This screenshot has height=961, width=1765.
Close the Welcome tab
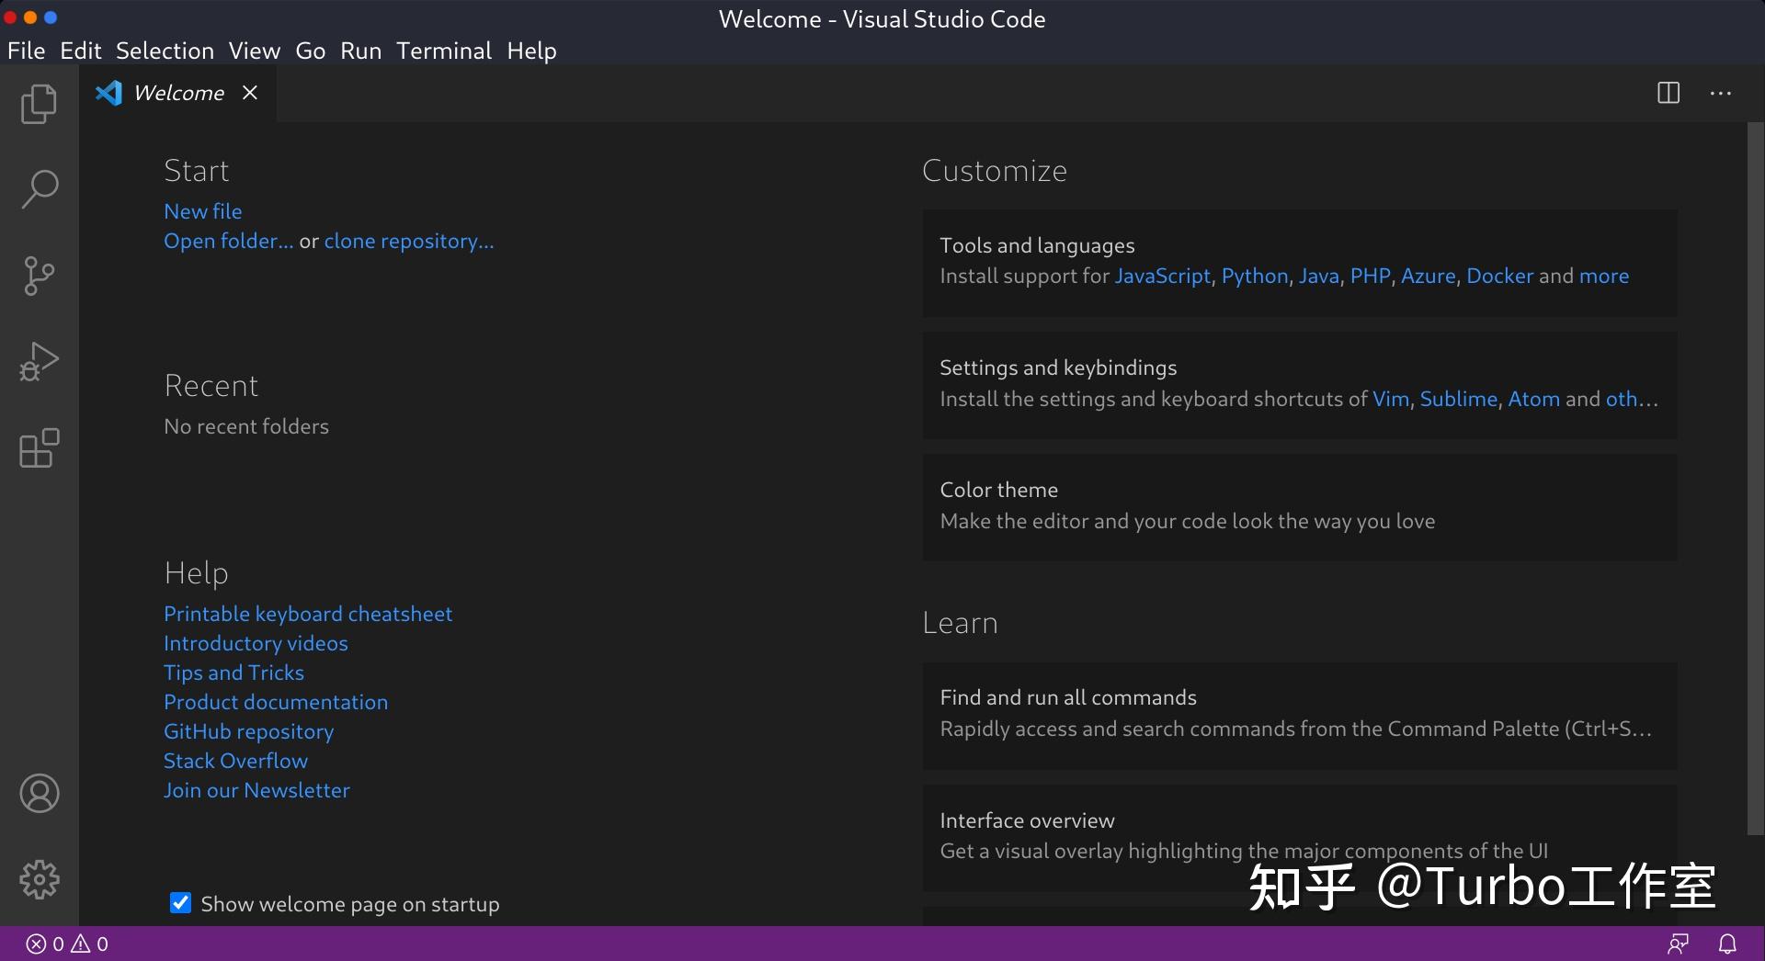pyautogui.click(x=250, y=93)
